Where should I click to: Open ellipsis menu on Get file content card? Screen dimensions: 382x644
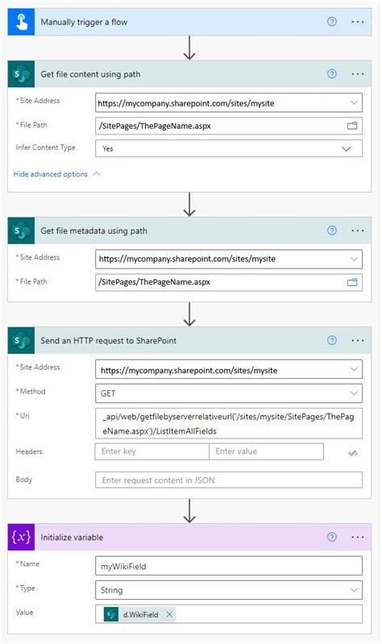pyautogui.click(x=357, y=74)
